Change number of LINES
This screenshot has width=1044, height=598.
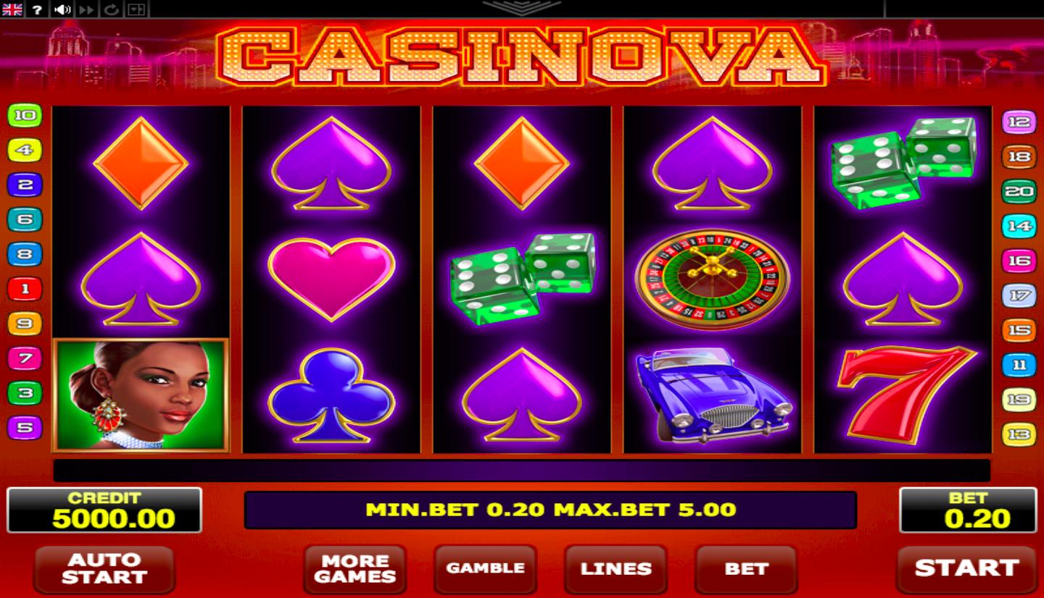pos(616,569)
